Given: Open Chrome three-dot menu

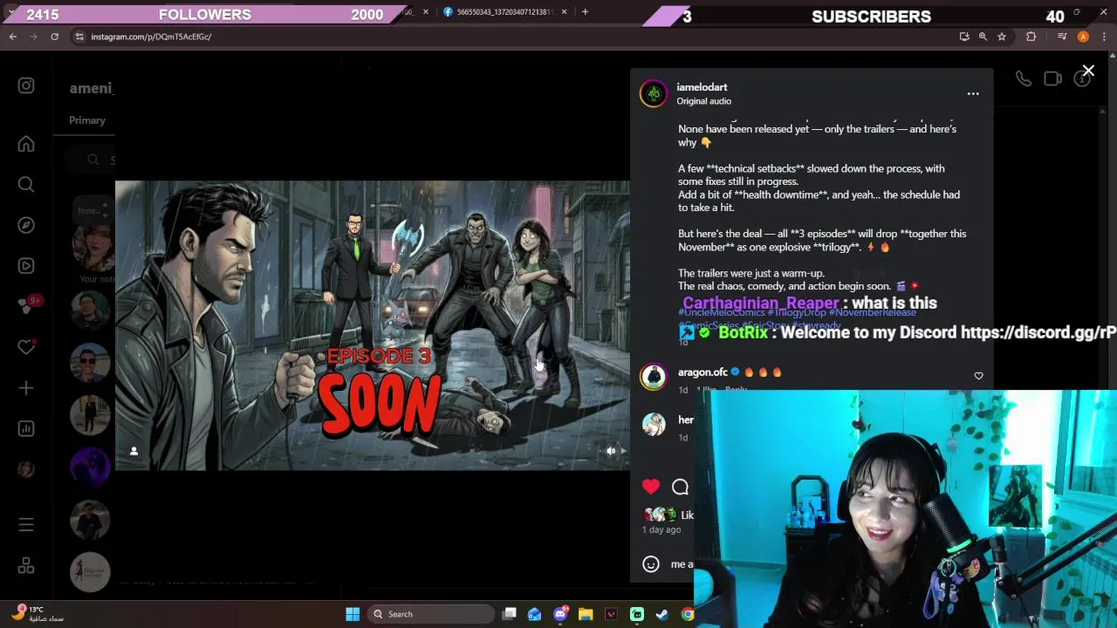Looking at the screenshot, I should tap(1105, 37).
